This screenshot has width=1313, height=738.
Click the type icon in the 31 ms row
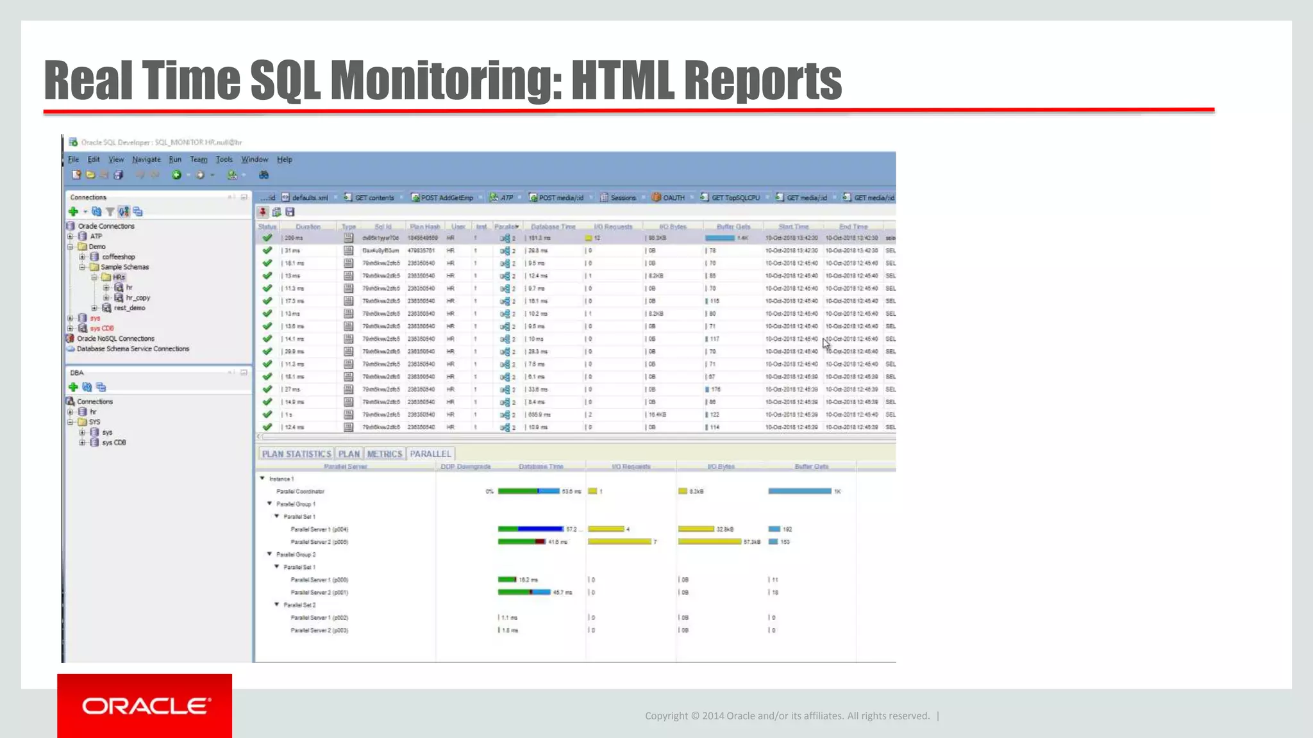(348, 250)
